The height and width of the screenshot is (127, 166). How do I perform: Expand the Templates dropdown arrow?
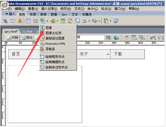coord(110,21)
